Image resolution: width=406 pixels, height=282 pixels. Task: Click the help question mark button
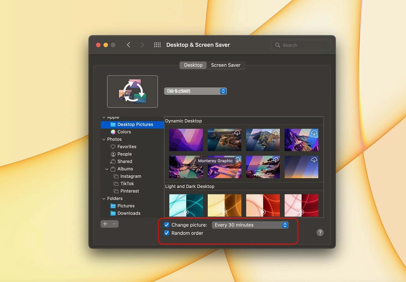coord(320,233)
